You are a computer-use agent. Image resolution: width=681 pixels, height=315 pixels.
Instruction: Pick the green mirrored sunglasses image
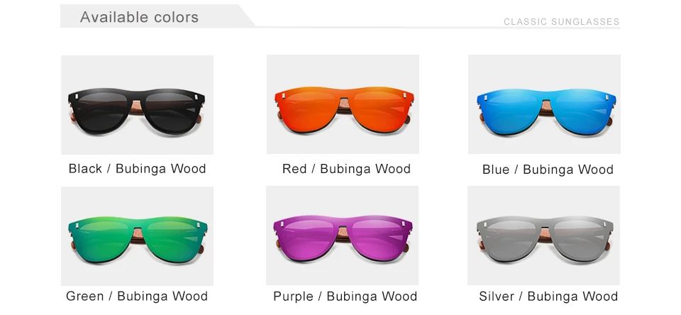point(137,236)
